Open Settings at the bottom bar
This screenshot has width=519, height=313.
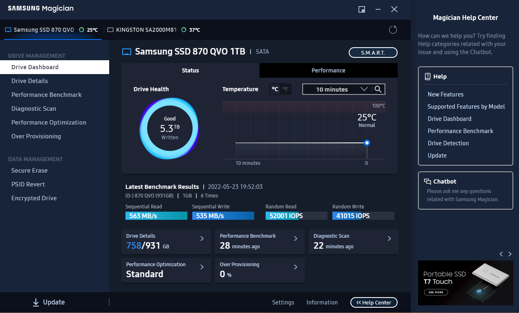click(283, 302)
